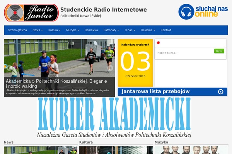Click the 'słuchaj nas online' text

coord(211,11)
